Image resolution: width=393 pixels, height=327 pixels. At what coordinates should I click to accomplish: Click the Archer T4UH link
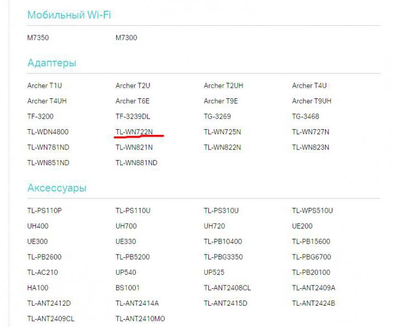pos(47,101)
